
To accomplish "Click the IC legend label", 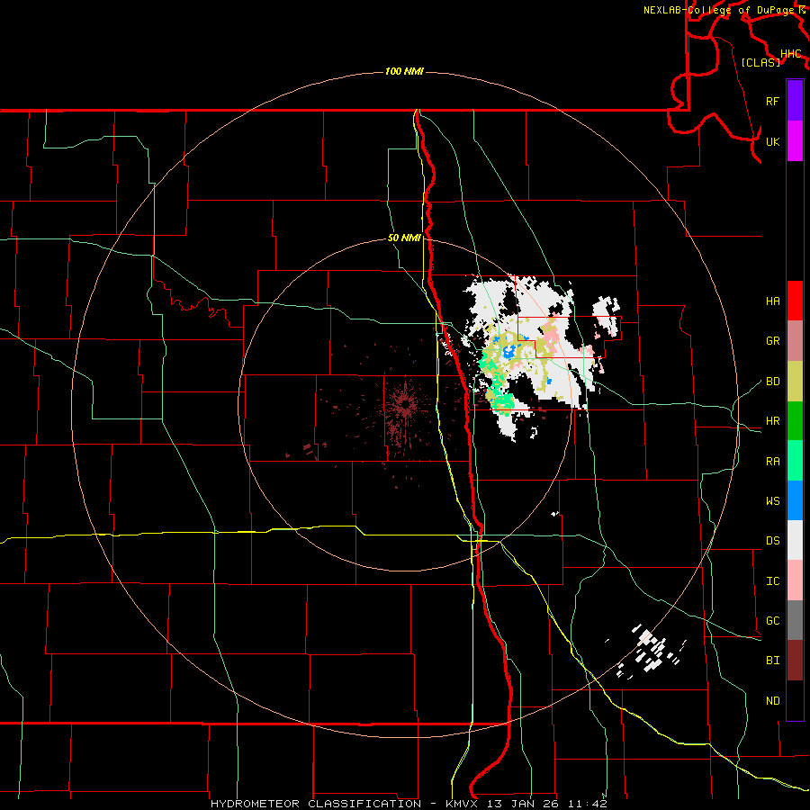I will (772, 581).
